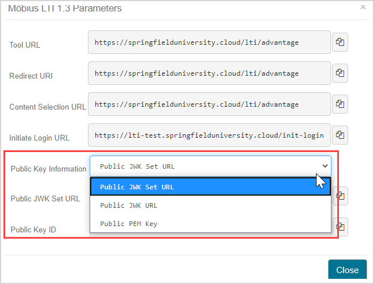
Task: Click the Content Selection URL field
Action: click(209, 104)
